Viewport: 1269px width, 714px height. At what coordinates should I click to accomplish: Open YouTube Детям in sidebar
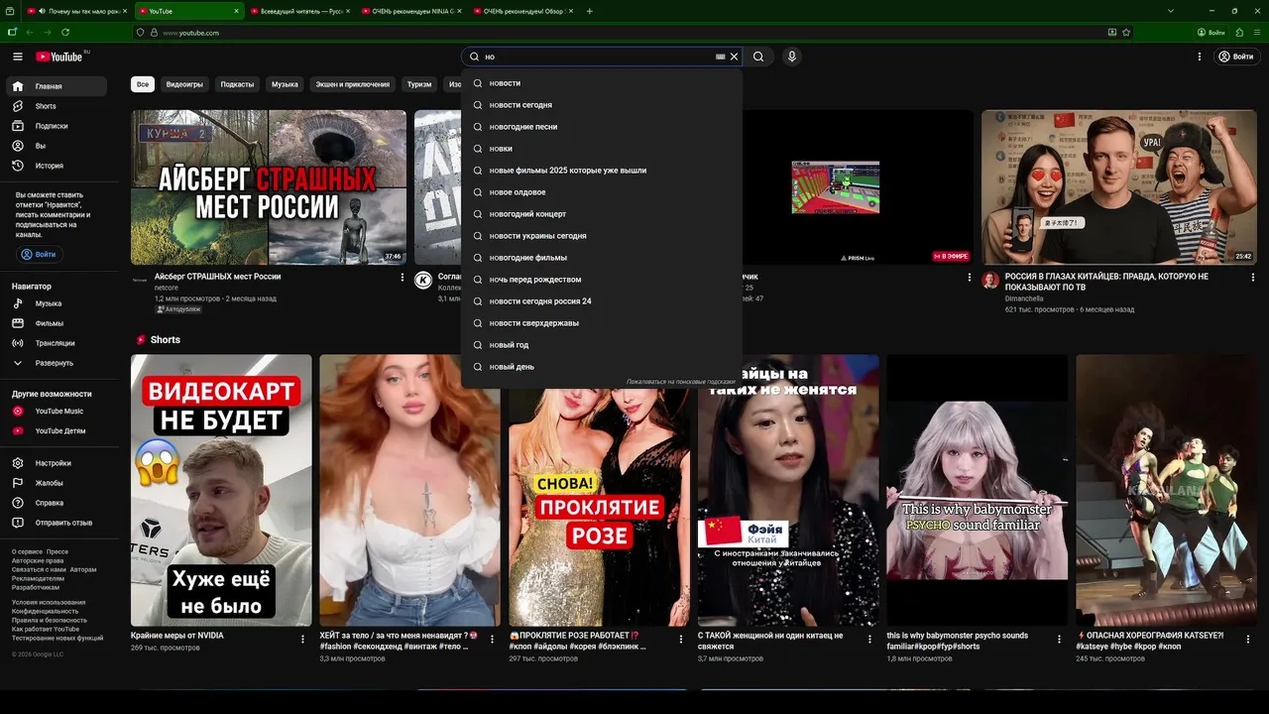[x=56, y=431]
